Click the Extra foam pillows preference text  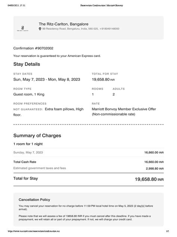pos(64,109)
